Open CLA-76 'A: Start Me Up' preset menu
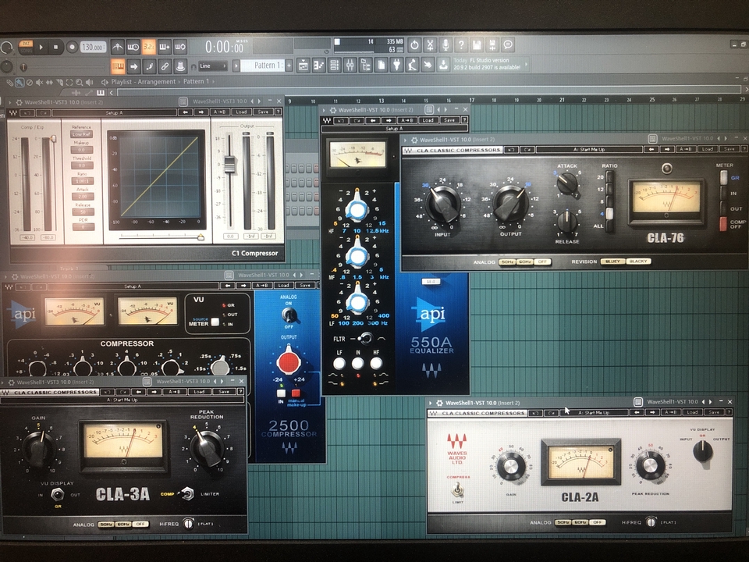This screenshot has height=562, width=749. pyautogui.click(x=588, y=150)
